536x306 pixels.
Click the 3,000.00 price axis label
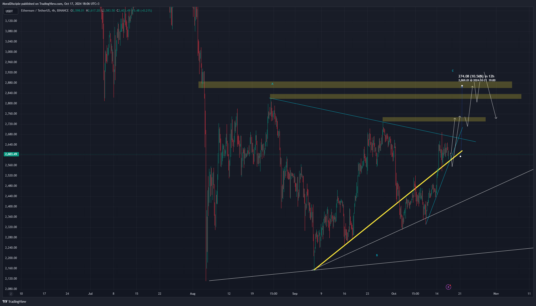click(x=11, y=52)
